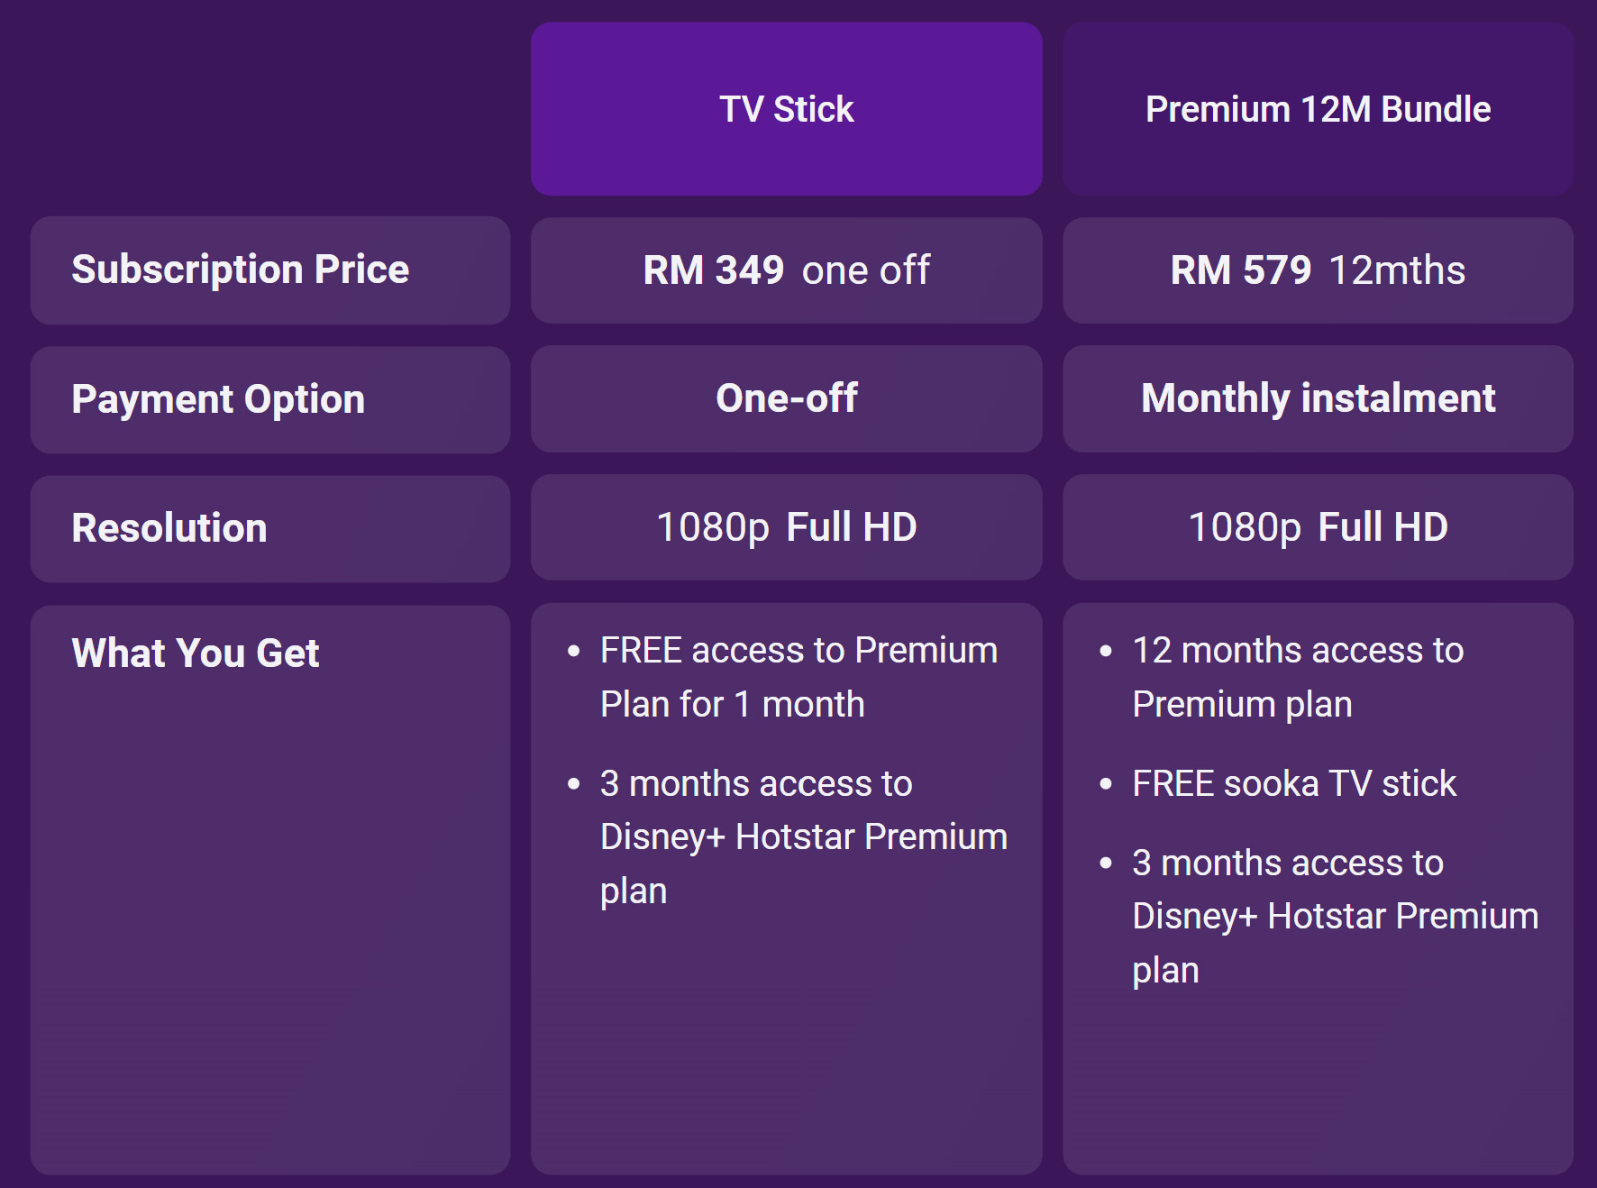Click TV Stick's Disney+ Hotstar bullet item
This screenshot has width=1597, height=1188.
(802, 836)
